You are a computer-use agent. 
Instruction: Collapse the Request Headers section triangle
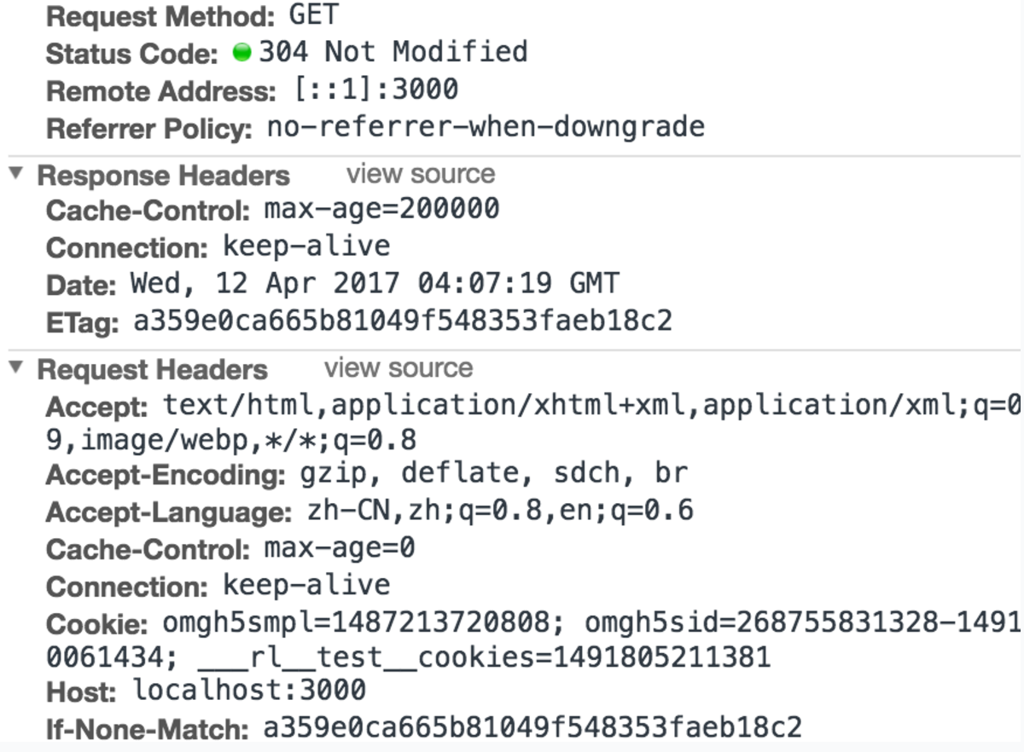(15, 368)
